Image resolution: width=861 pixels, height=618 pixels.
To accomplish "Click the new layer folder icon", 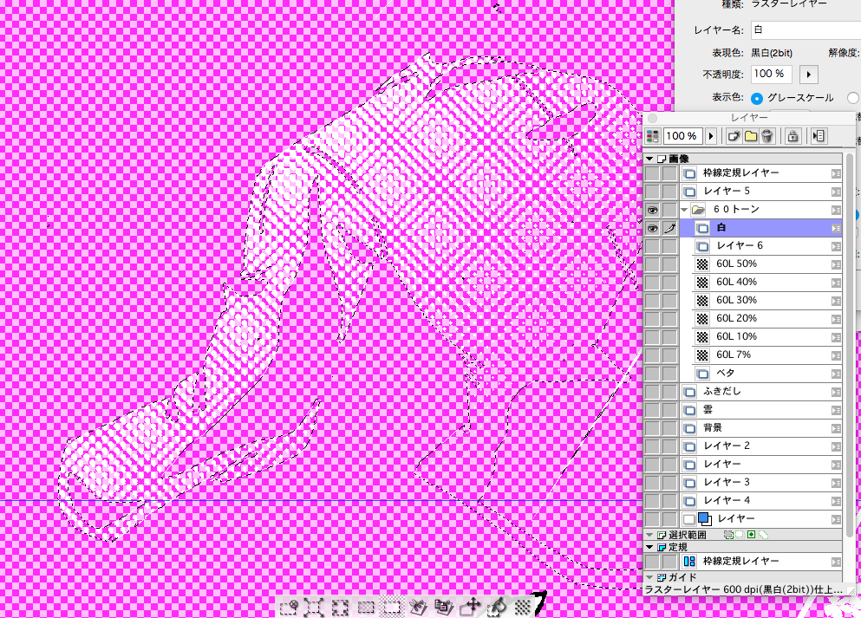I will [x=750, y=136].
